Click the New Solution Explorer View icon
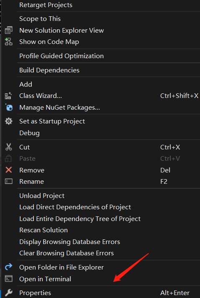This screenshot has height=298, width=200. tap(8, 31)
